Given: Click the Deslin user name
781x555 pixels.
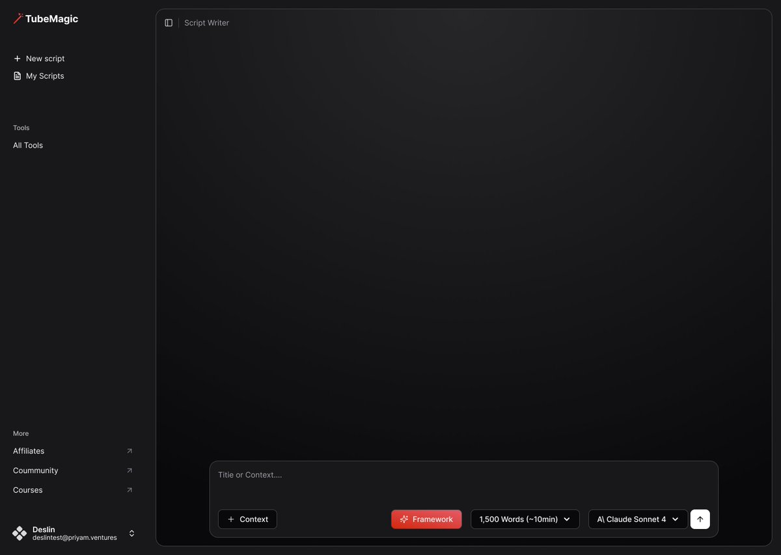Looking at the screenshot, I should click(44, 530).
